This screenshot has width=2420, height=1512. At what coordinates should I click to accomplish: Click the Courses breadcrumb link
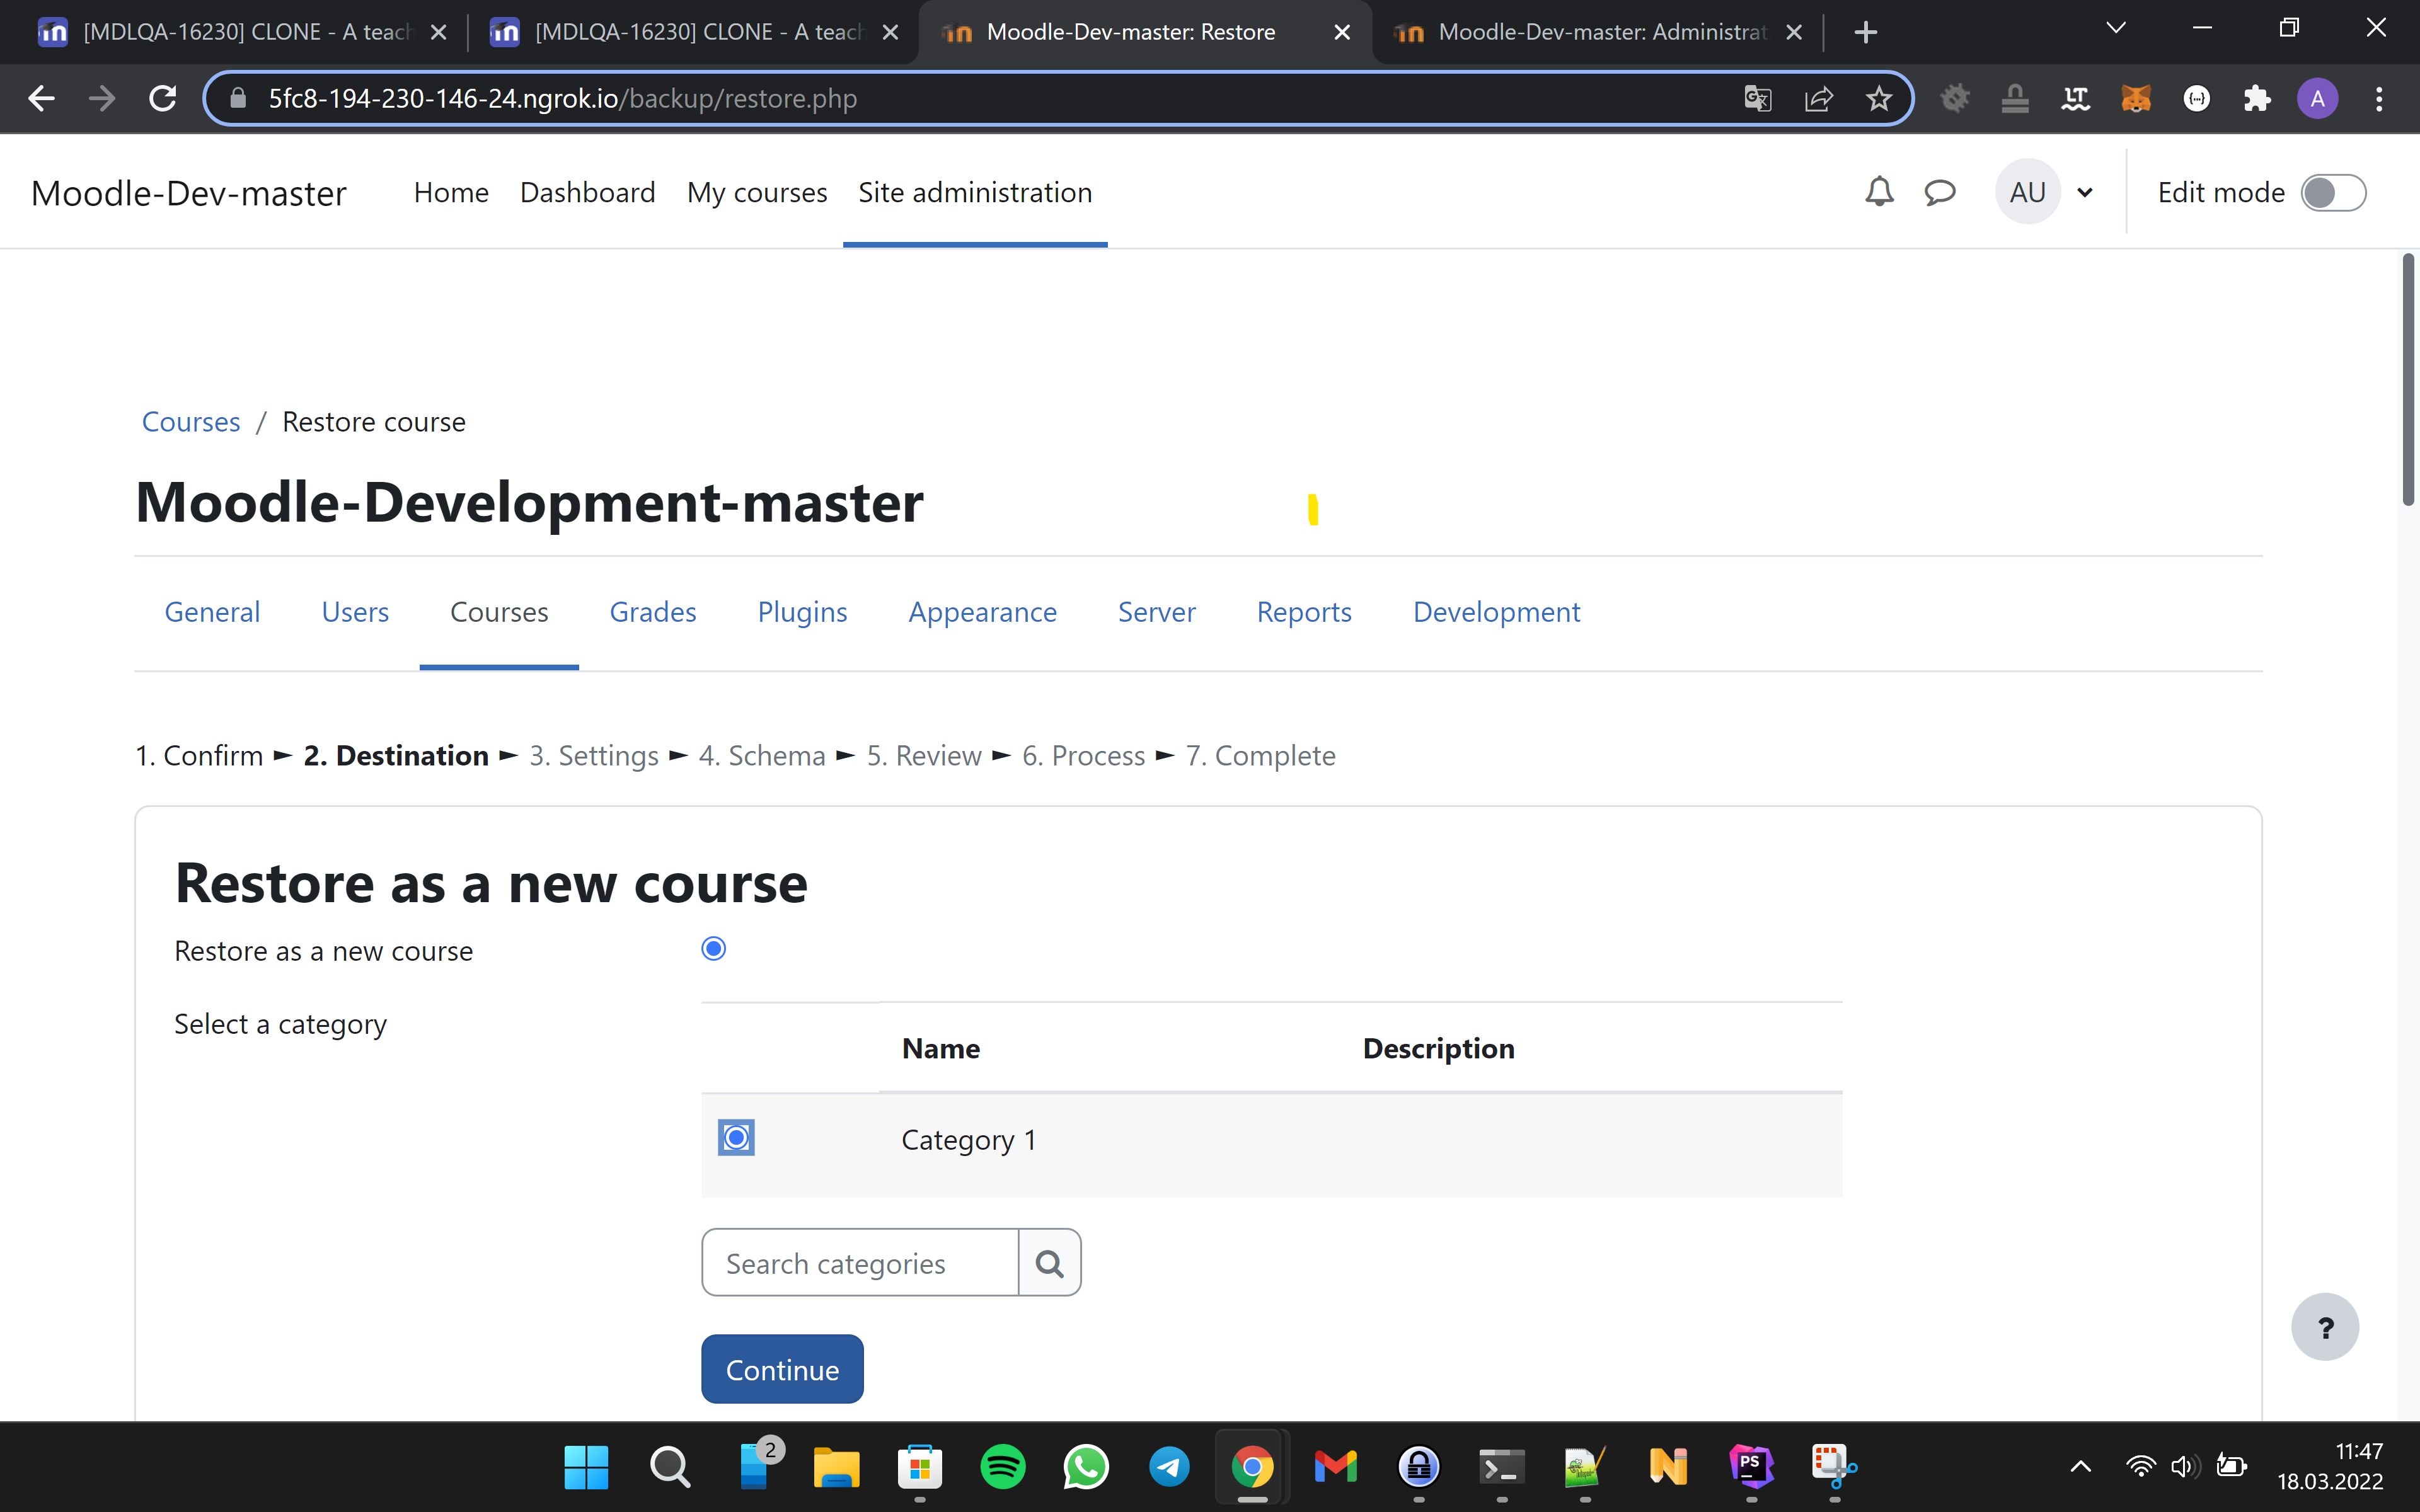tap(191, 422)
